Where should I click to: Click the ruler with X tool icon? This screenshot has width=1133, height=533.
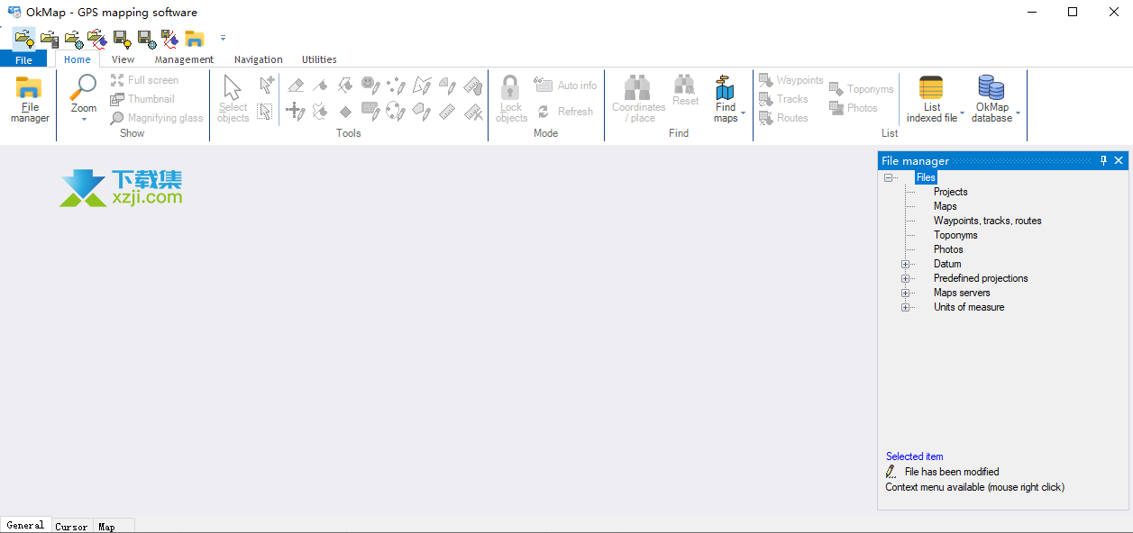pos(473,112)
